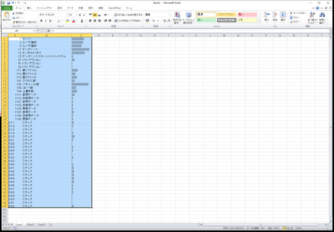Open the font size 11 dropdown
The height and width of the screenshot is (232, 334).
tap(76, 15)
